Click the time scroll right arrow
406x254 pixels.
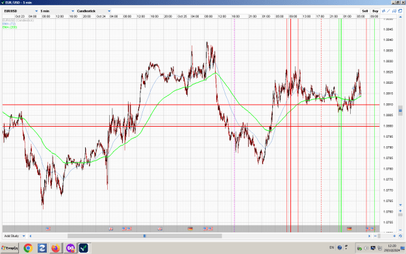point(369,236)
